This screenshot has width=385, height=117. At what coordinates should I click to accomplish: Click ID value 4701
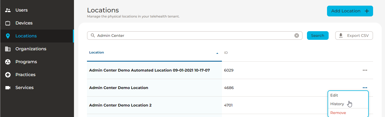228,105
